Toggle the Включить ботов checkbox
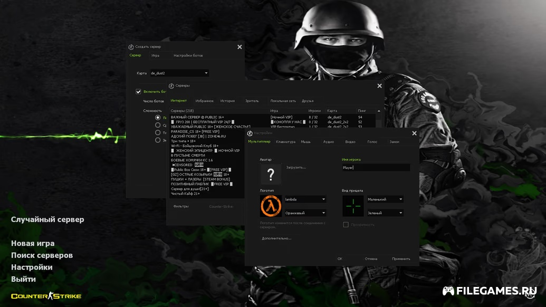This screenshot has height=307, width=546. point(138,92)
